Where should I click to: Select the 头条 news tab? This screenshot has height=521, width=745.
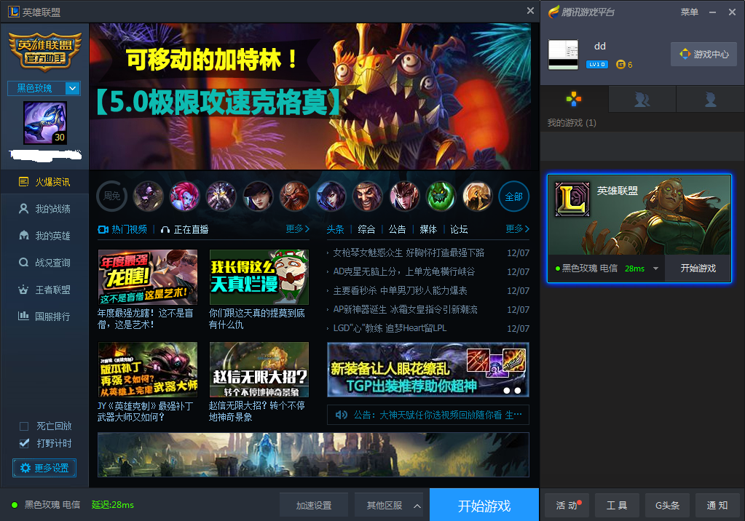tap(335, 229)
